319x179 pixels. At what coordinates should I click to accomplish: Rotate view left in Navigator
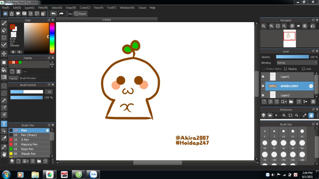[x=292, y=26]
